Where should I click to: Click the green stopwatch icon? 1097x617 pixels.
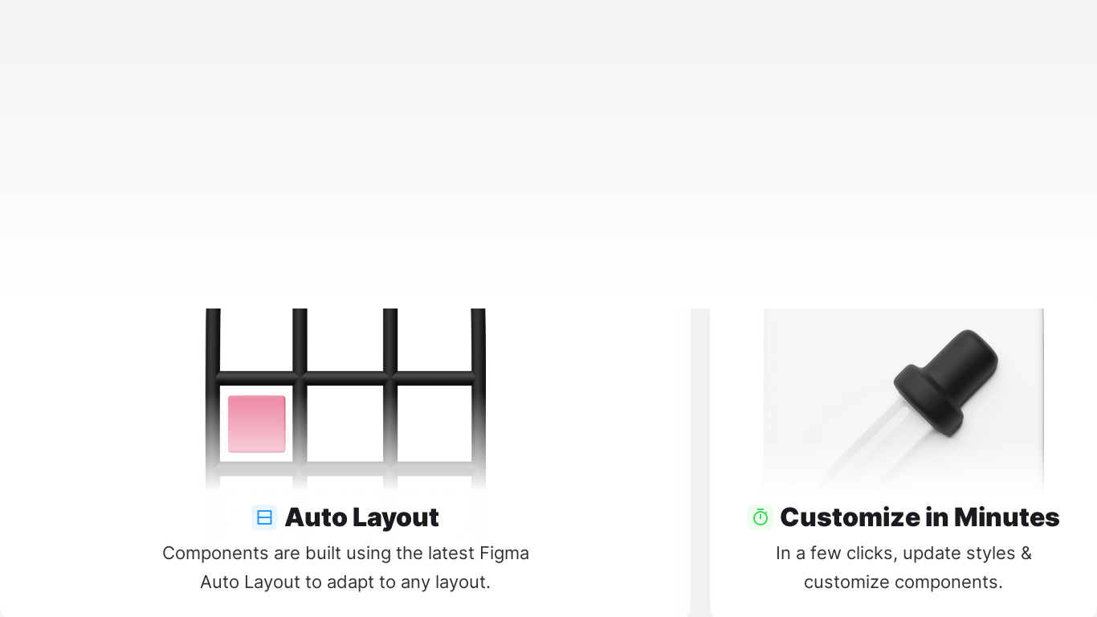tap(760, 517)
